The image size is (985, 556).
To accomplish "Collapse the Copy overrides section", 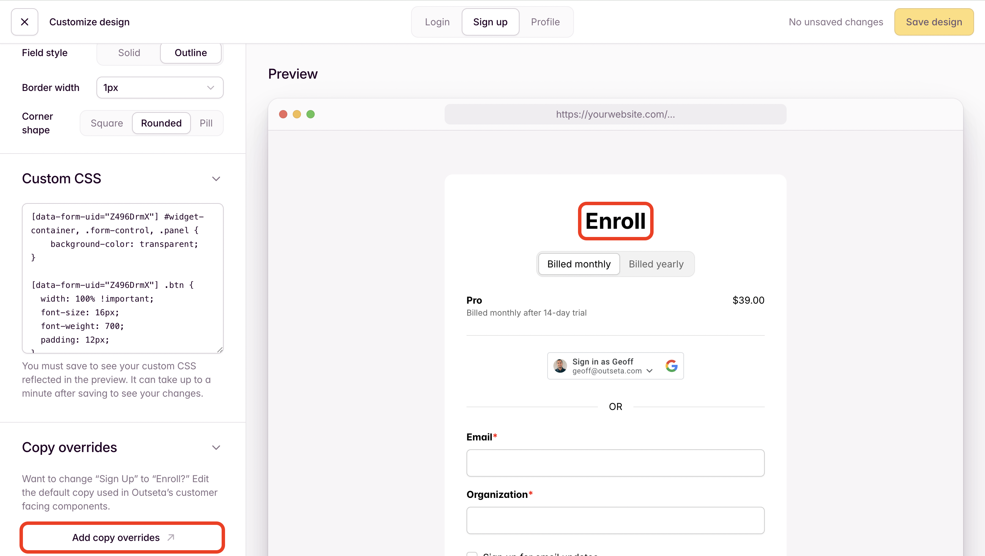I will [216, 448].
